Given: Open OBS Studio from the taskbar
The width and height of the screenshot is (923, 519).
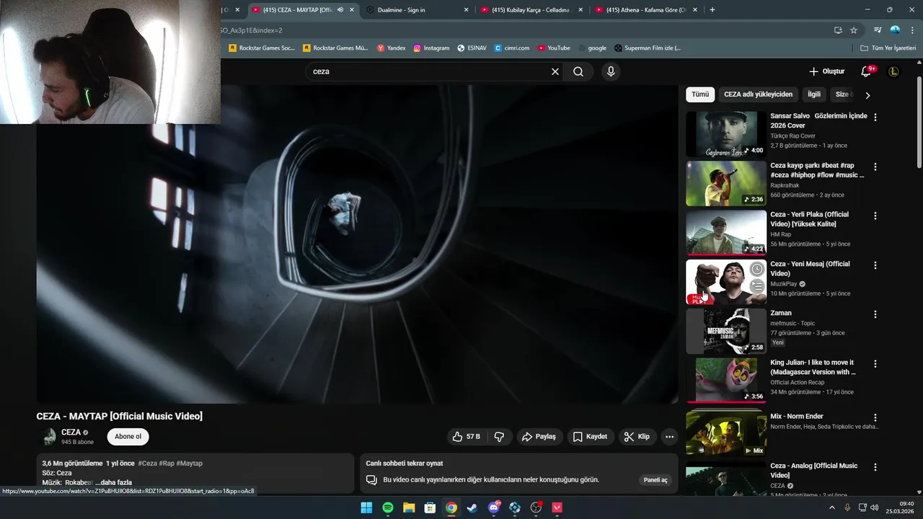Looking at the screenshot, I should click(536, 507).
